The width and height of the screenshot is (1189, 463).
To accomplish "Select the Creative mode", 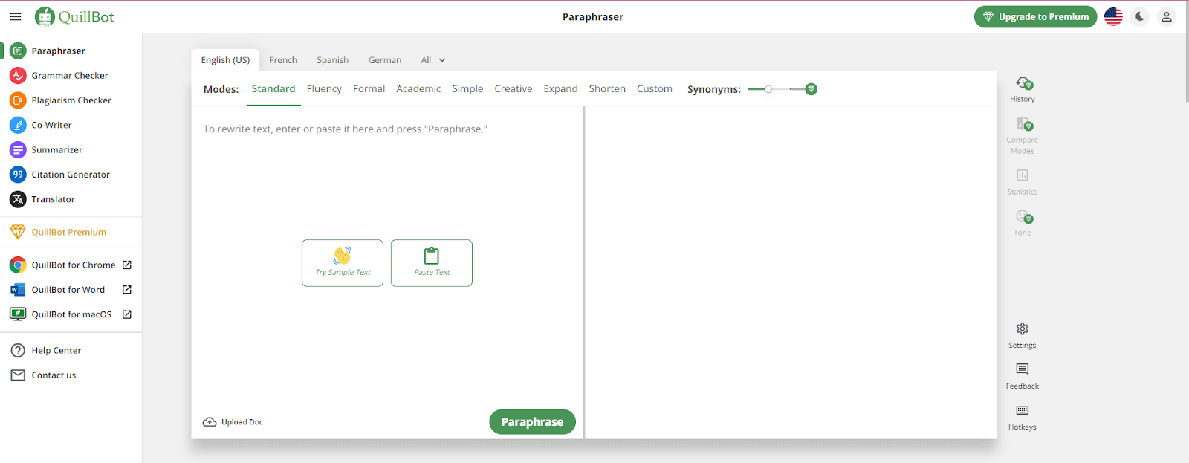I will pyautogui.click(x=513, y=89).
